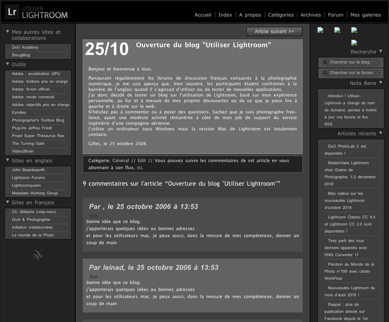Screen dimensions: 389x322
Task: Click the article title 'Ouverture du blog'
Action: click(203, 45)
